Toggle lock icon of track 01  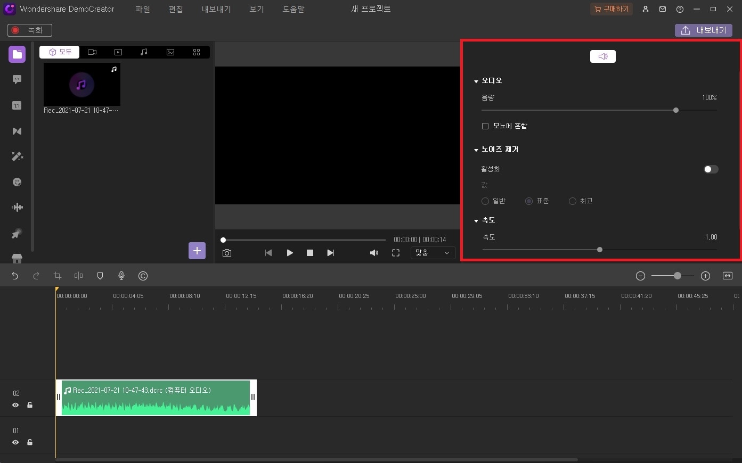click(30, 442)
